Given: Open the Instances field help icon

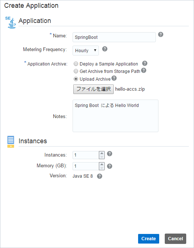Looking at the screenshot, I should coord(110,154).
